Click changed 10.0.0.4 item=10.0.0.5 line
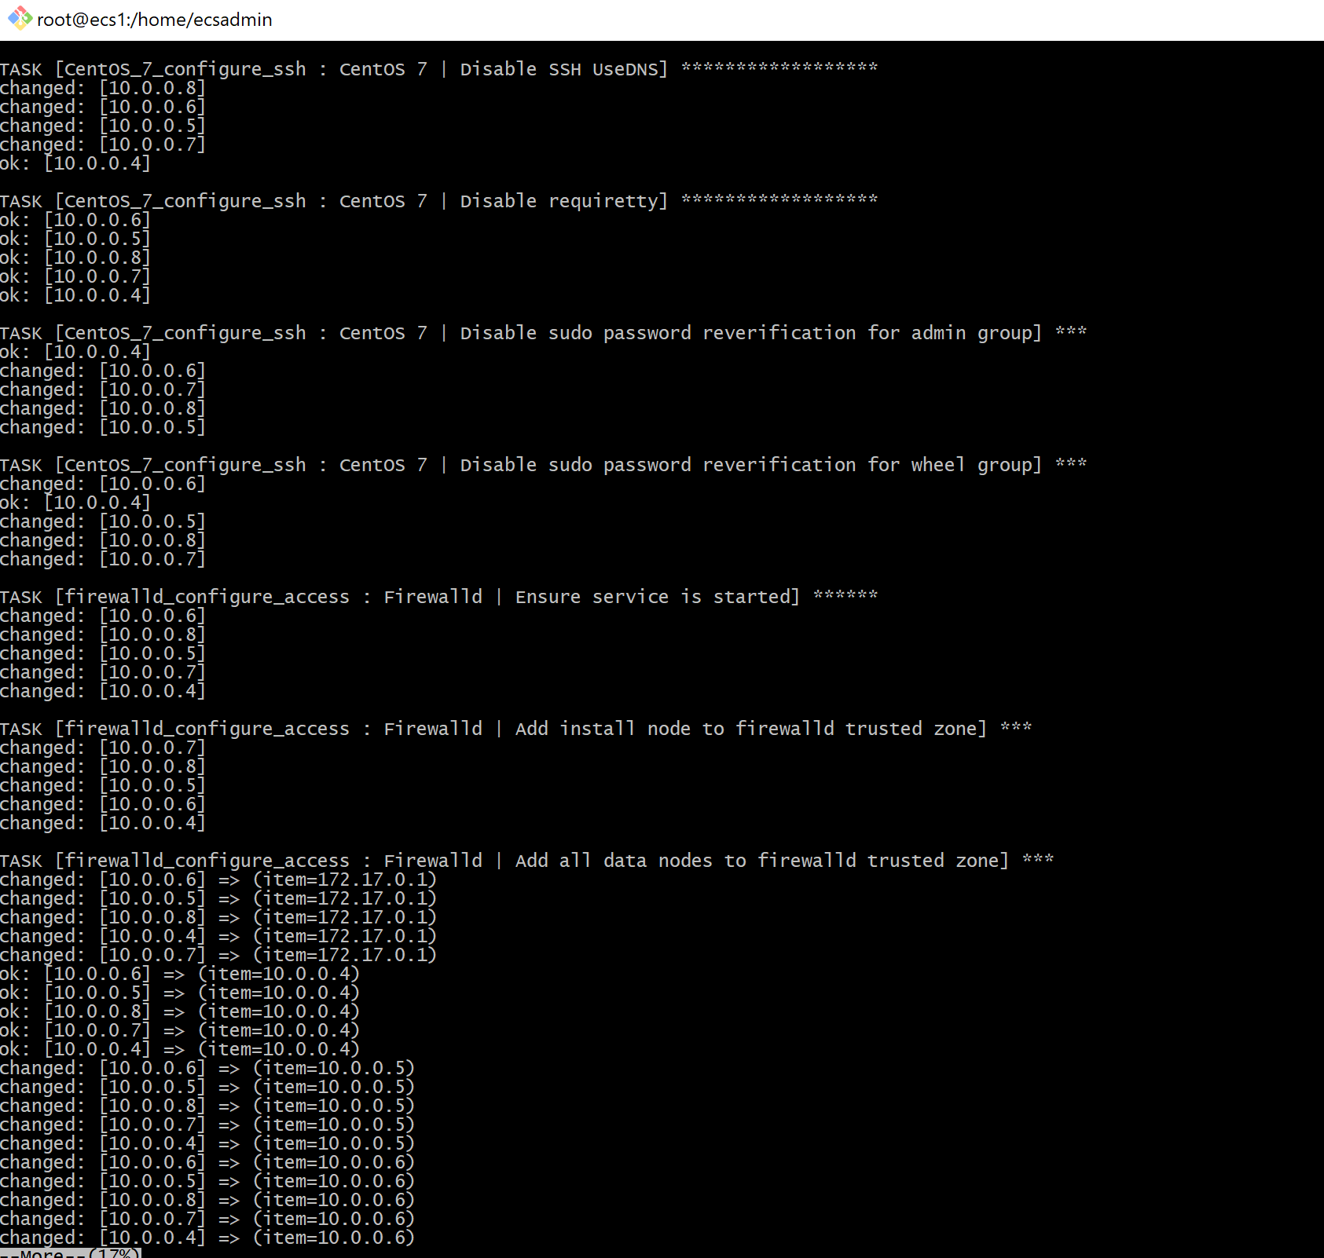The image size is (1324, 1258). pyautogui.click(x=207, y=1143)
